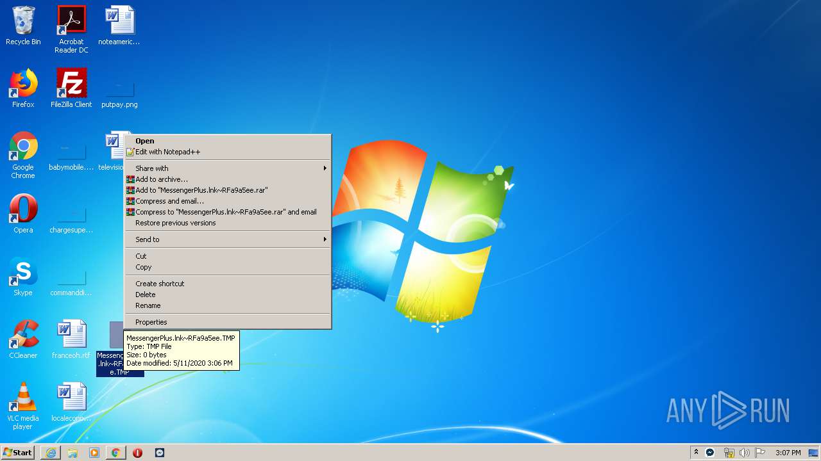Expand the Share with submenu
The image size is (821, 461).
[x=228, y=168]
